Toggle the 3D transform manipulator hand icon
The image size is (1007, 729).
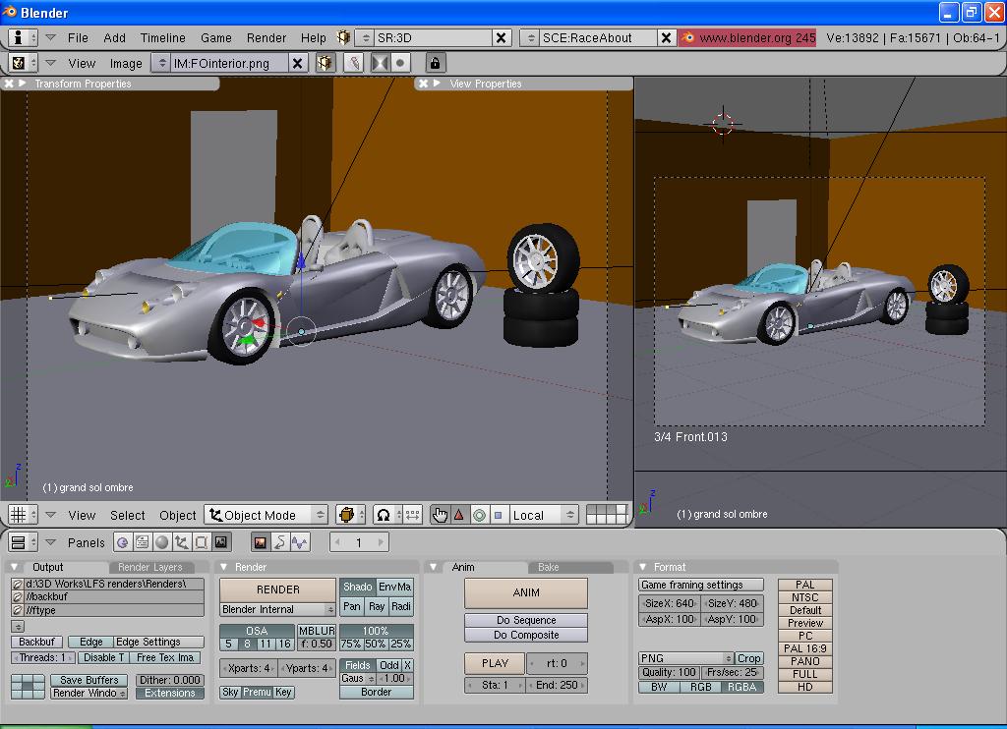click(440, 515)
